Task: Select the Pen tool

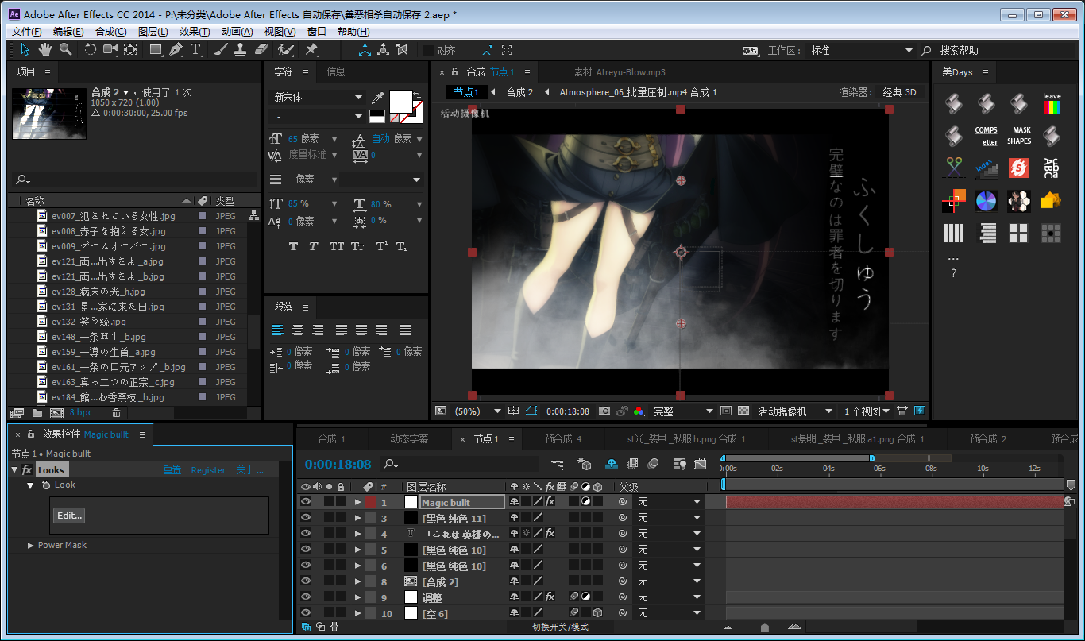Action: coord(176,49)
